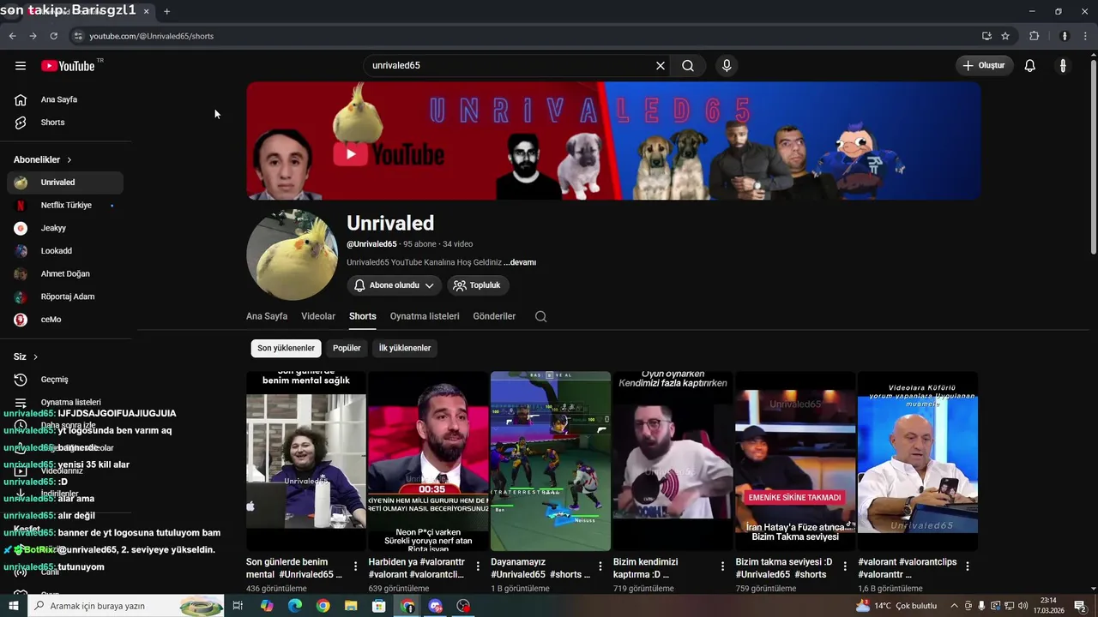Click the 'Oluştur' create button
The height and width of the screenshot is (617, 1098).
[985, 66]
